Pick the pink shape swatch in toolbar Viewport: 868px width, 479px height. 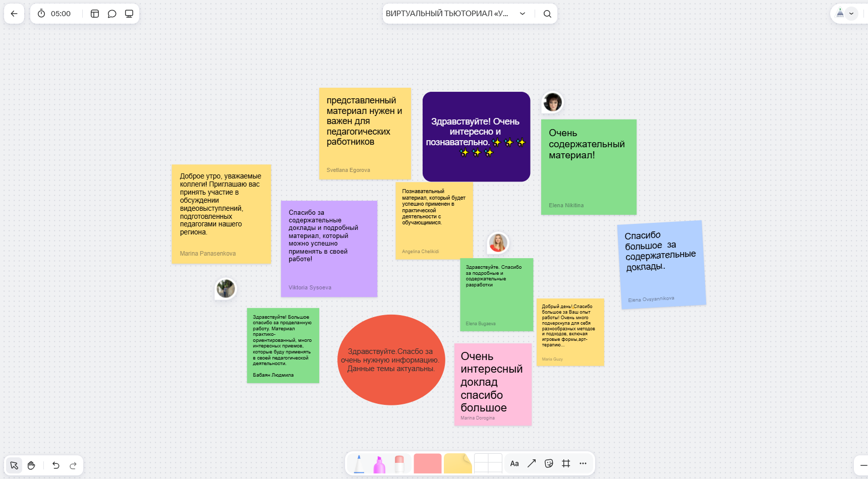click(427, 463)
